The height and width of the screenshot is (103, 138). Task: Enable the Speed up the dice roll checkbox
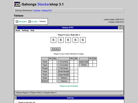(17, 102)
